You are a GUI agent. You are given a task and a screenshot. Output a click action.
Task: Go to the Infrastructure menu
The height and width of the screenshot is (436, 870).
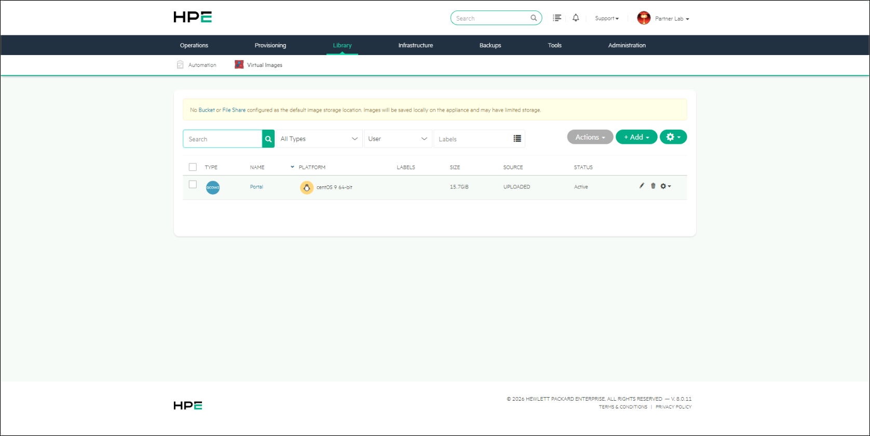click(x=415, y=45)
